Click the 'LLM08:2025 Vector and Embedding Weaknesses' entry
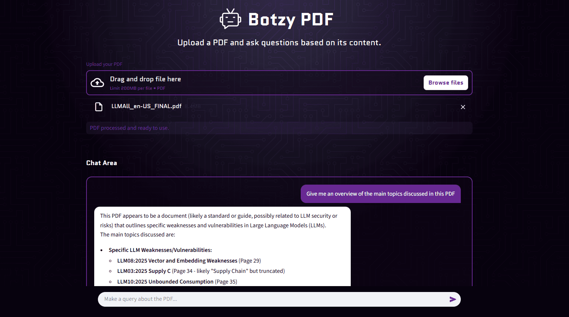This screenshot has width=569, height=317. (x=177, y=260)
